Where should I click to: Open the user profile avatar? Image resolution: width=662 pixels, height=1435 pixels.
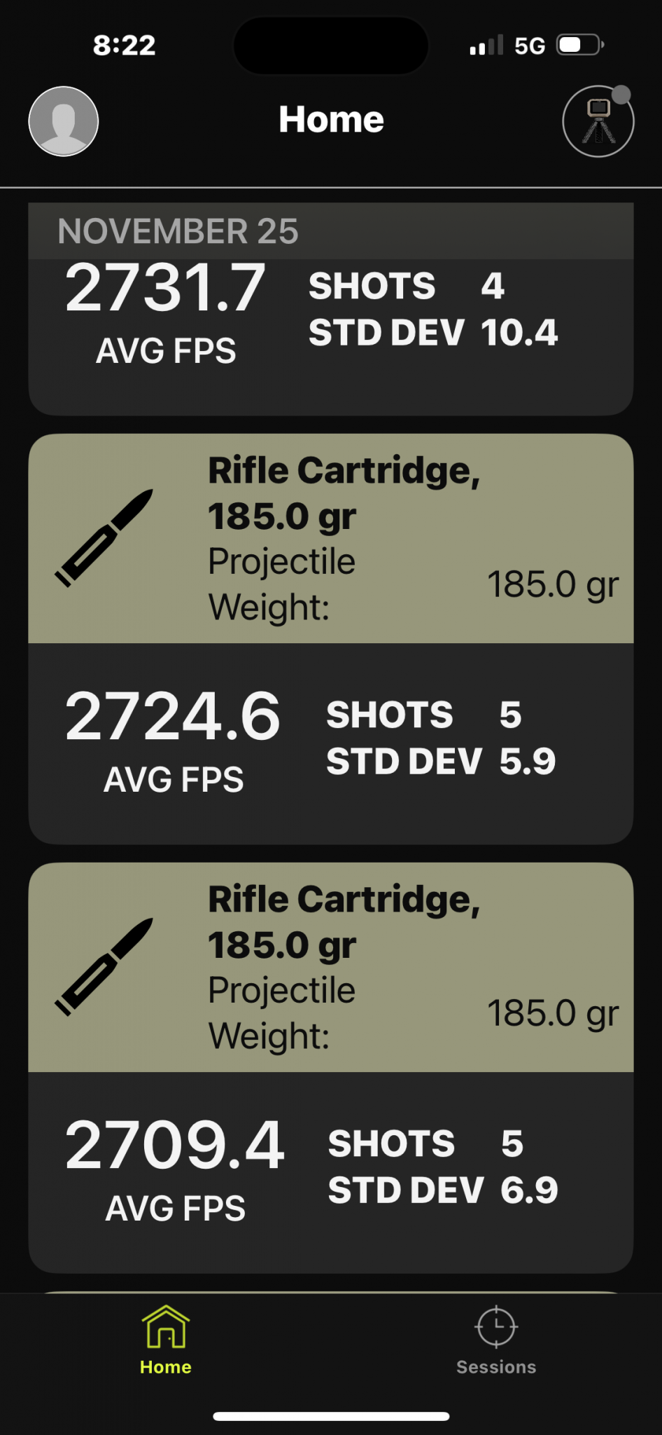coord(63,121)
